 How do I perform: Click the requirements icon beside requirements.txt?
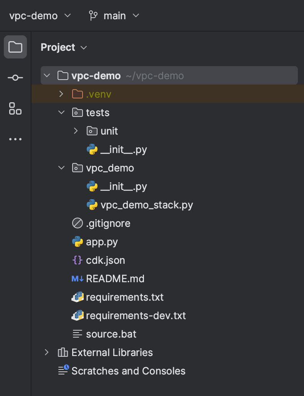(77, 297)
